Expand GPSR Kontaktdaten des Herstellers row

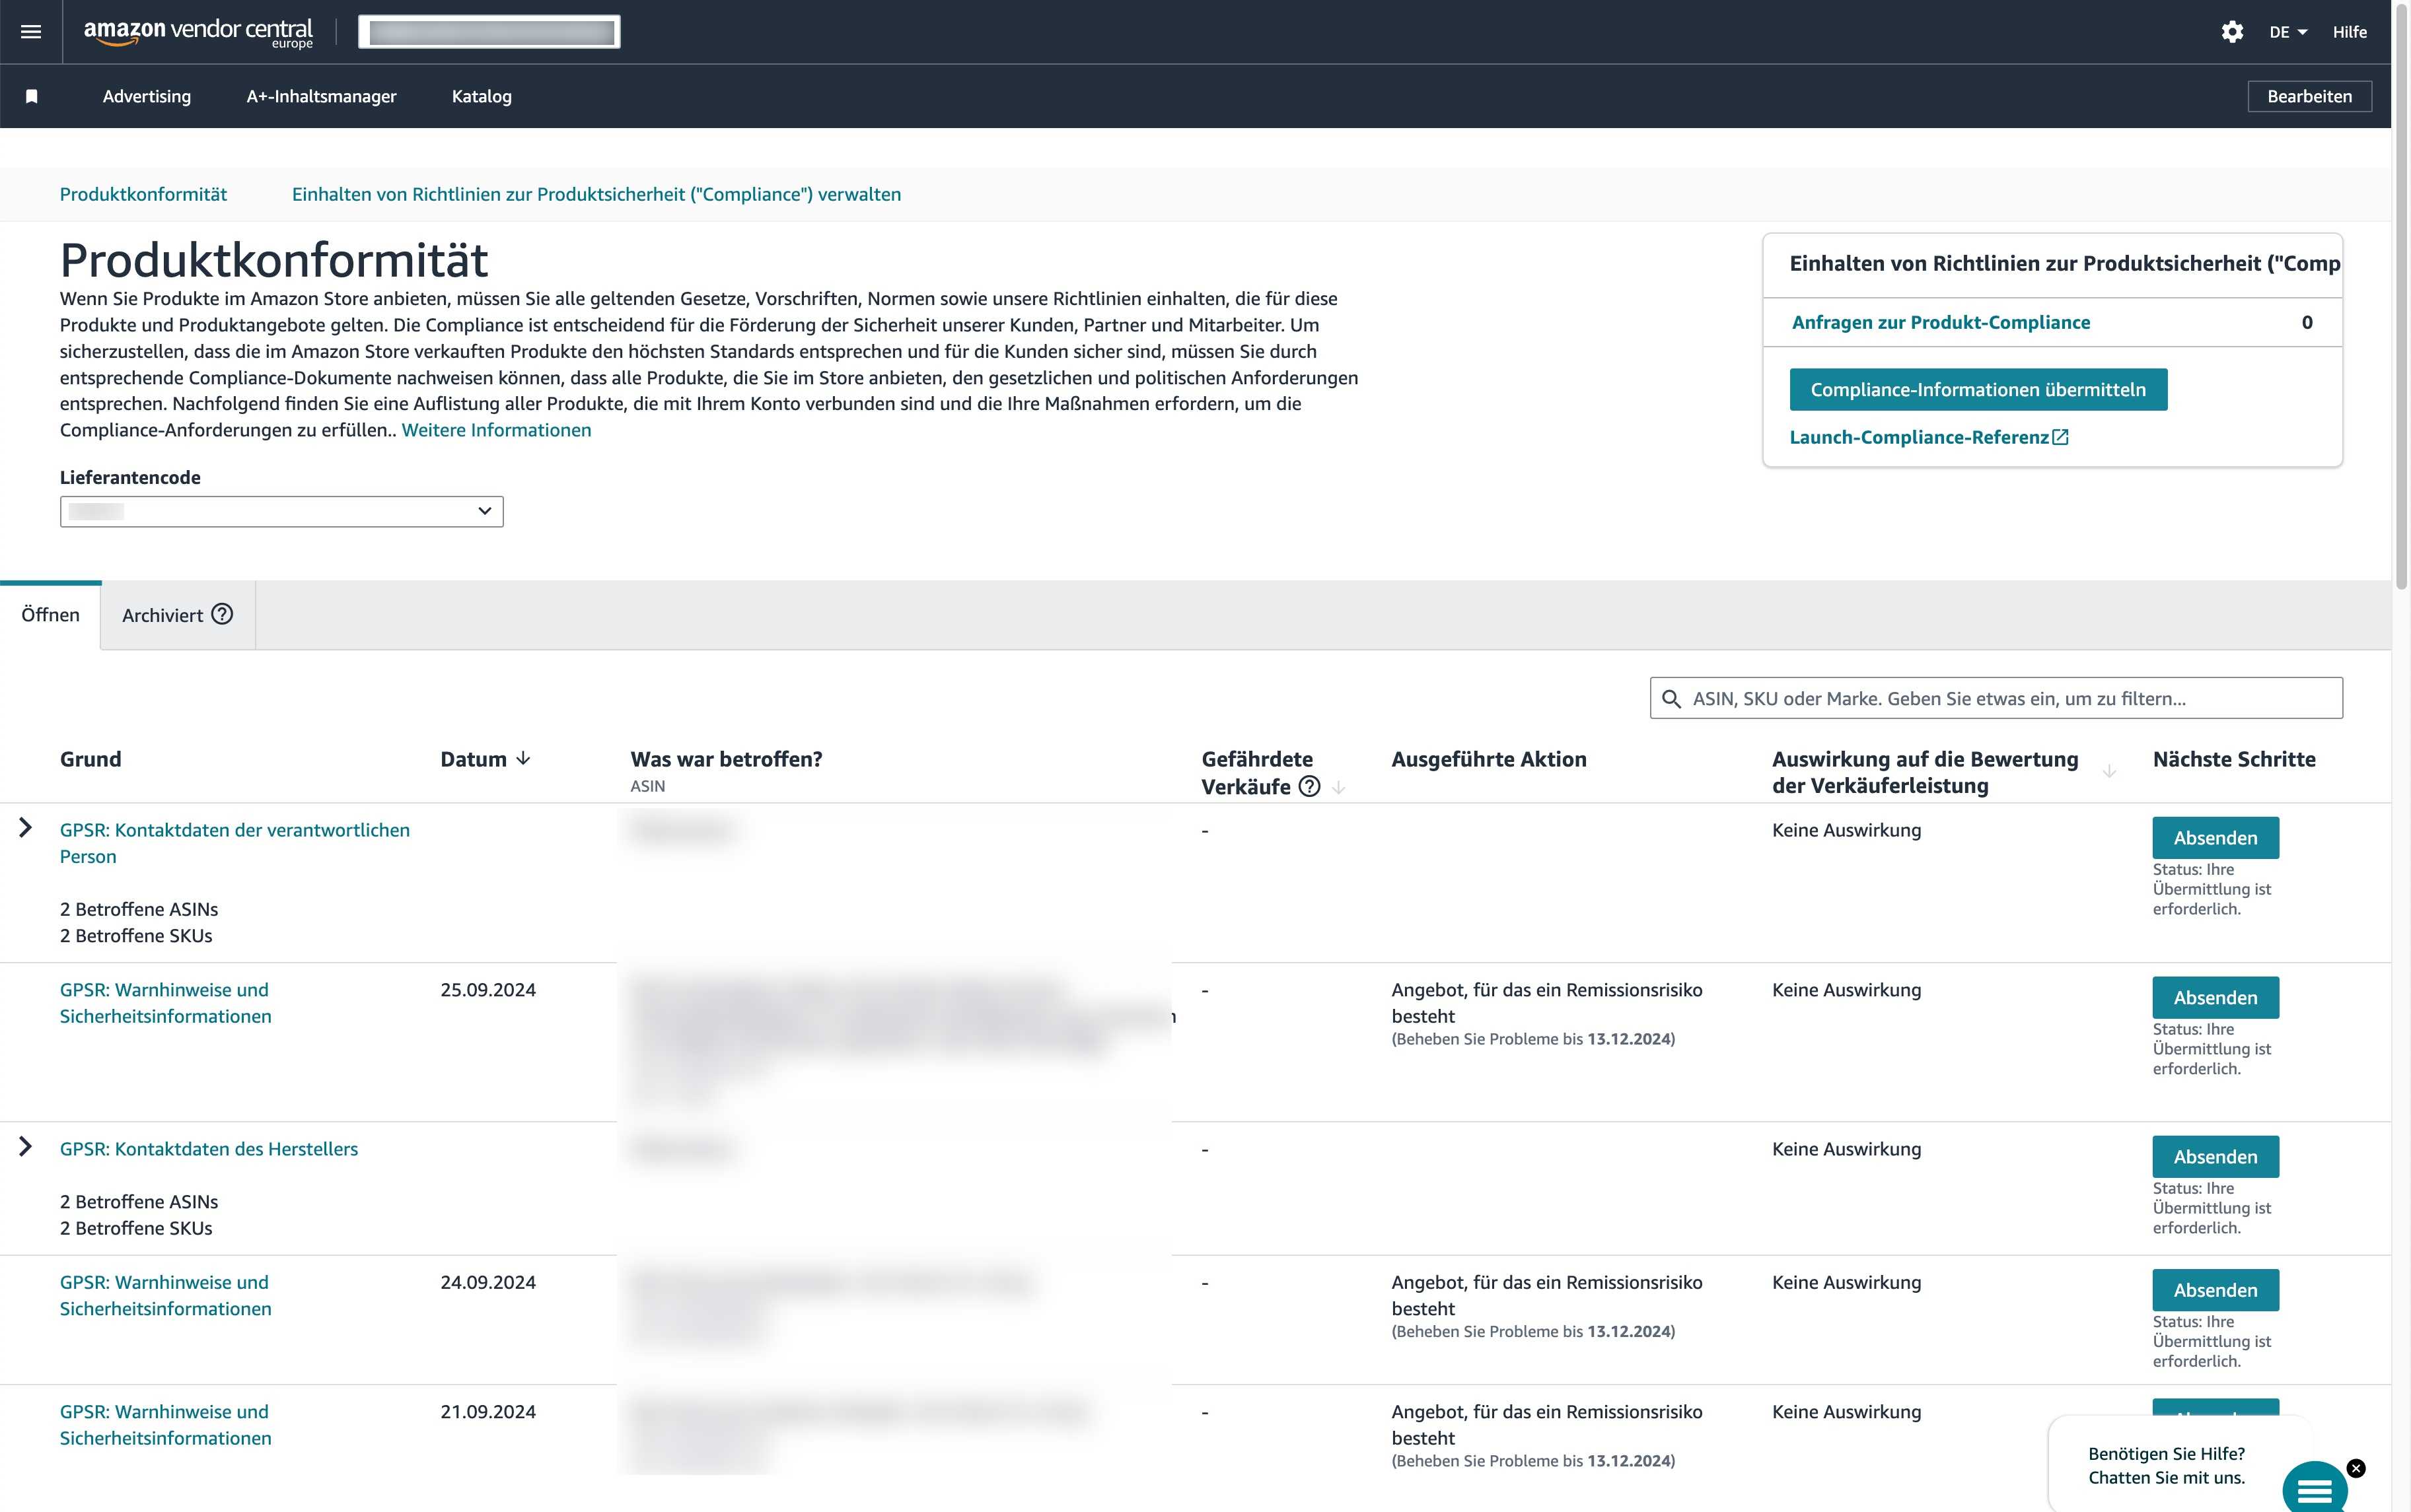click(x=26, y=1147)
